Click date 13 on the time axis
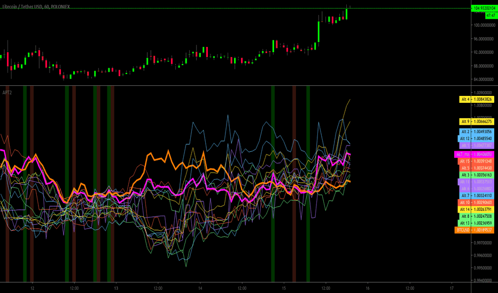The height and width of the screenshot is (293, 498). tap(116, 288)
